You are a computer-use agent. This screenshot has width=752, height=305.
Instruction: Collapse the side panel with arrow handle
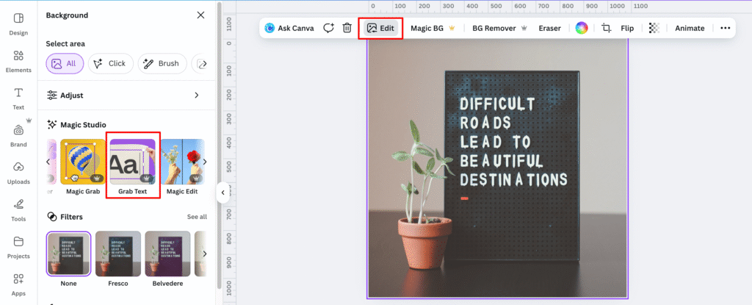coord(222,193)
